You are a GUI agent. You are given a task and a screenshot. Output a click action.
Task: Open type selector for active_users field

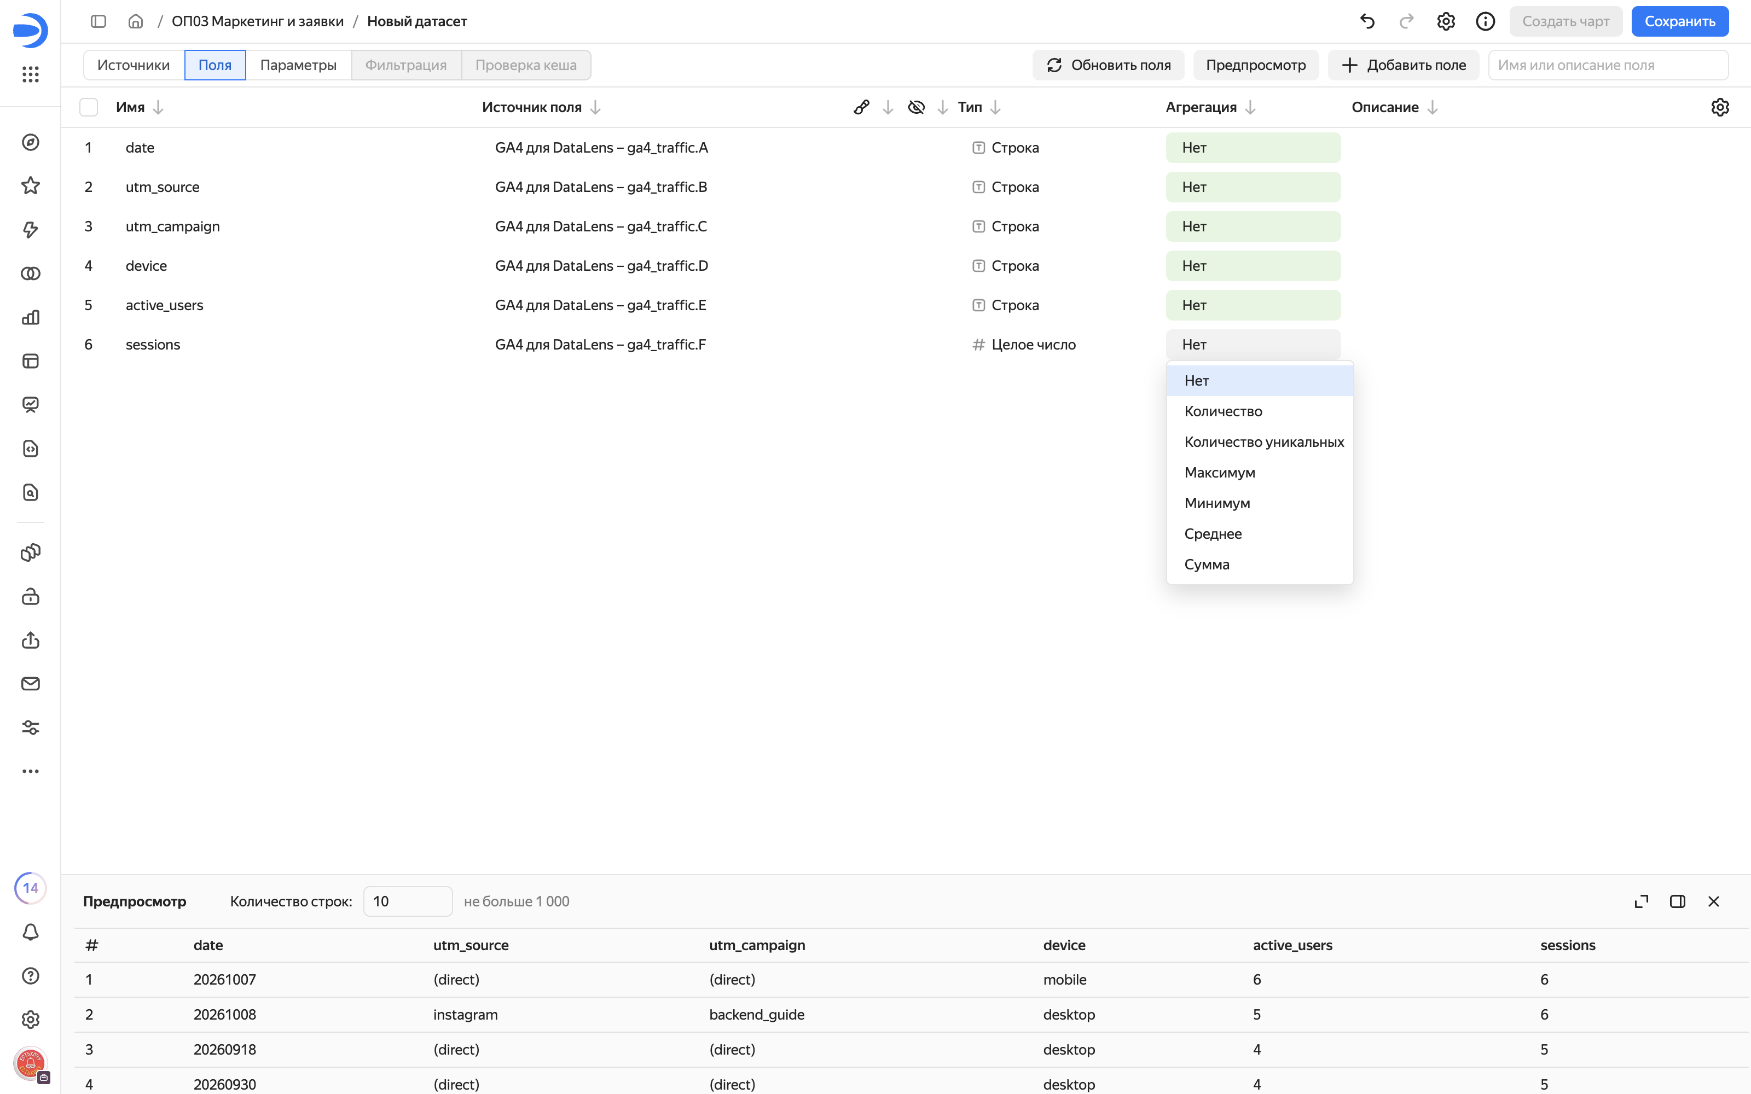click(1006, 305)
